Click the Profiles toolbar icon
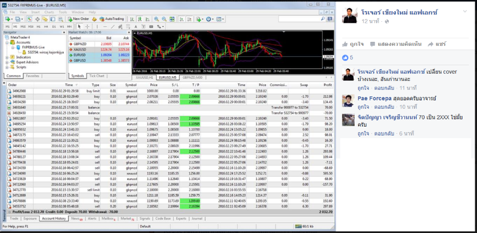This screenshot has width=477, height=233. pos(18,19)
